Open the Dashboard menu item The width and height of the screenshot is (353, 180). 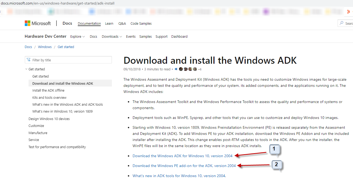[x=179, y=37]
